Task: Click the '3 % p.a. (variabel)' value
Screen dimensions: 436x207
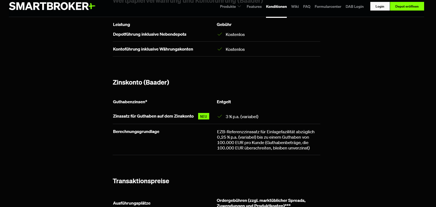Action: pos(242,116)
